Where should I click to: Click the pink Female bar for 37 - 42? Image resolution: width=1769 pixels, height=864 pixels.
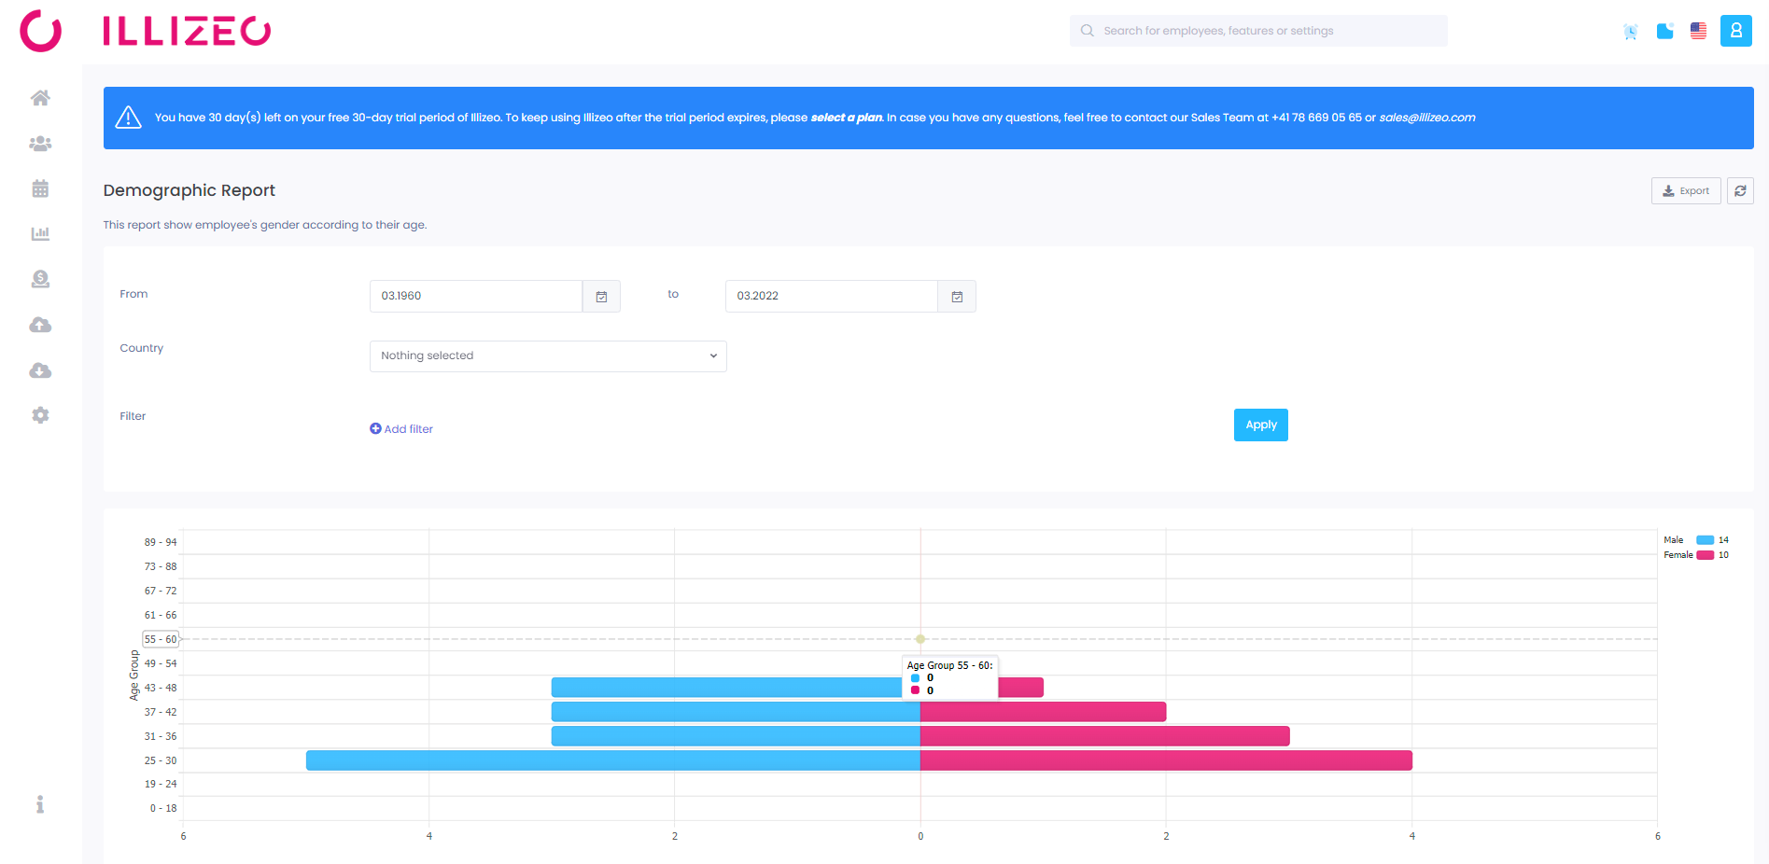click(1044, 712)
